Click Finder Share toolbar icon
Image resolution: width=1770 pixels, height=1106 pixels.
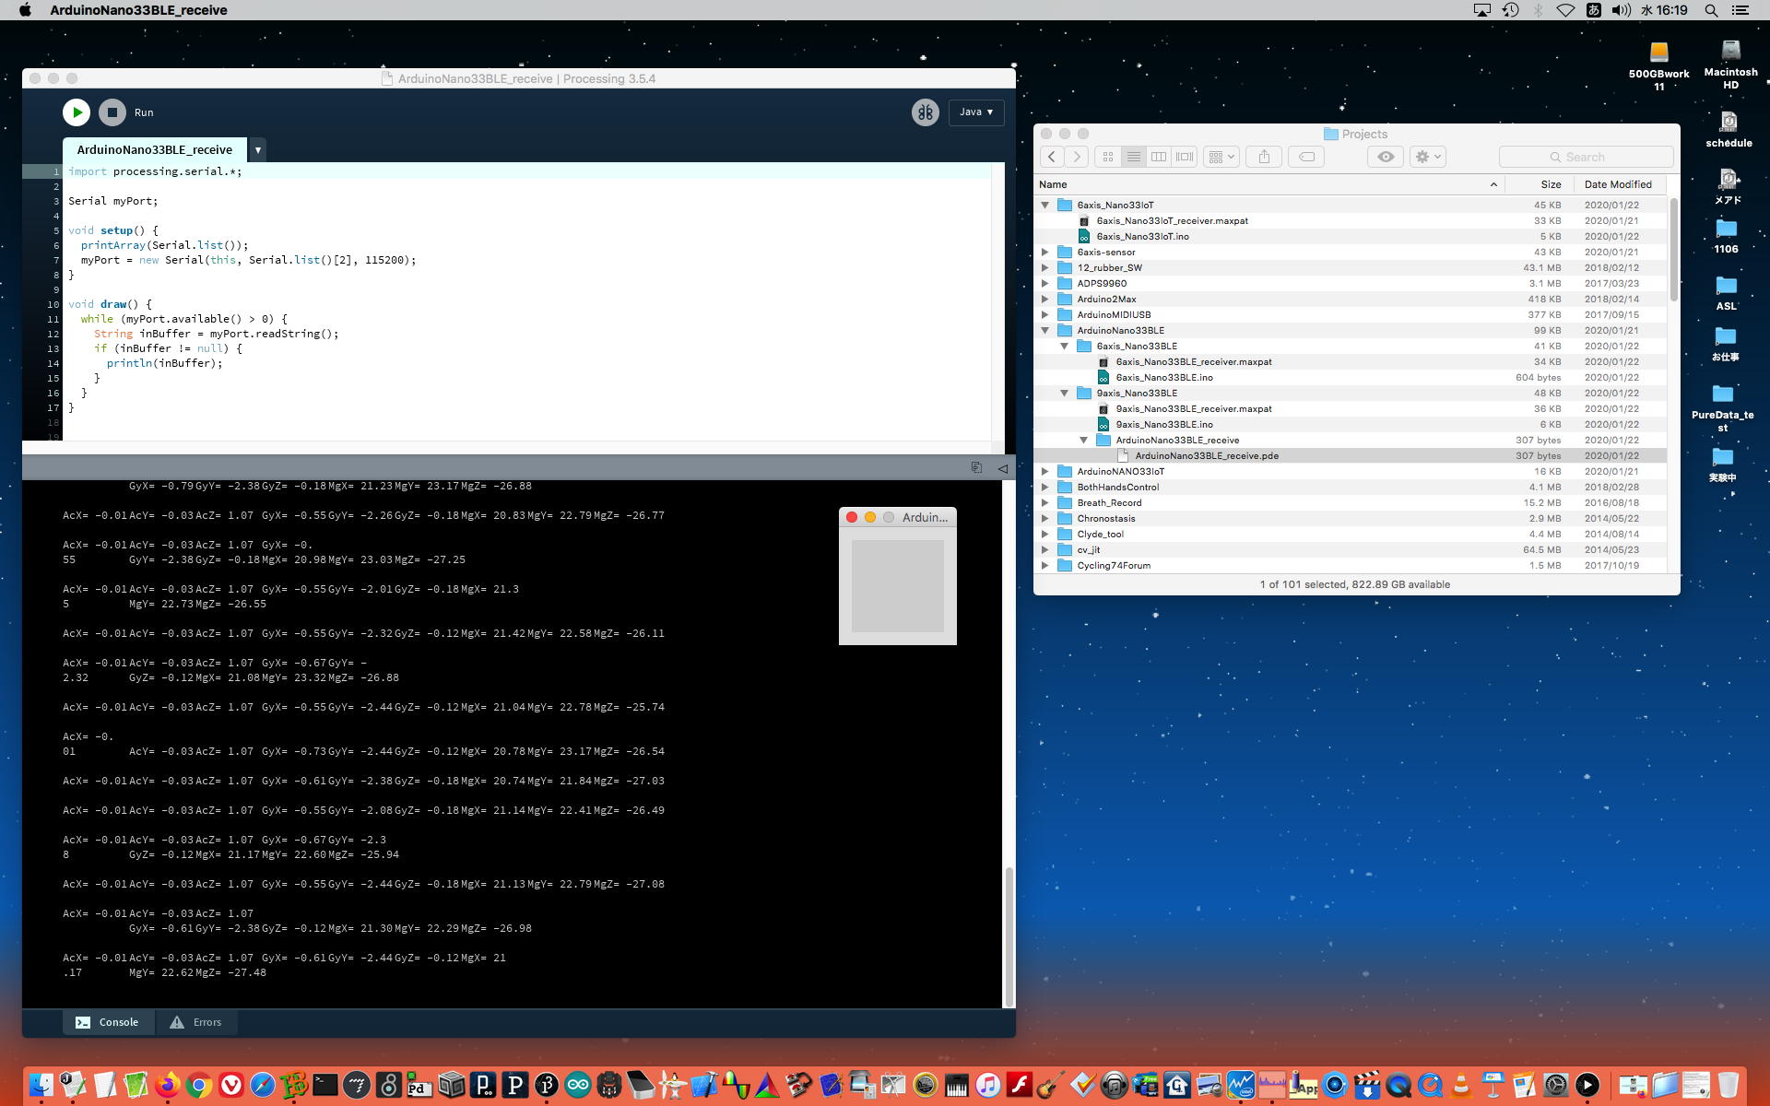[1264, 157]
